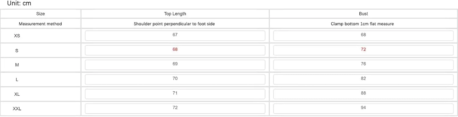458x117 pixels.
Task: Click the Size column header
Action: pos(41,14)
